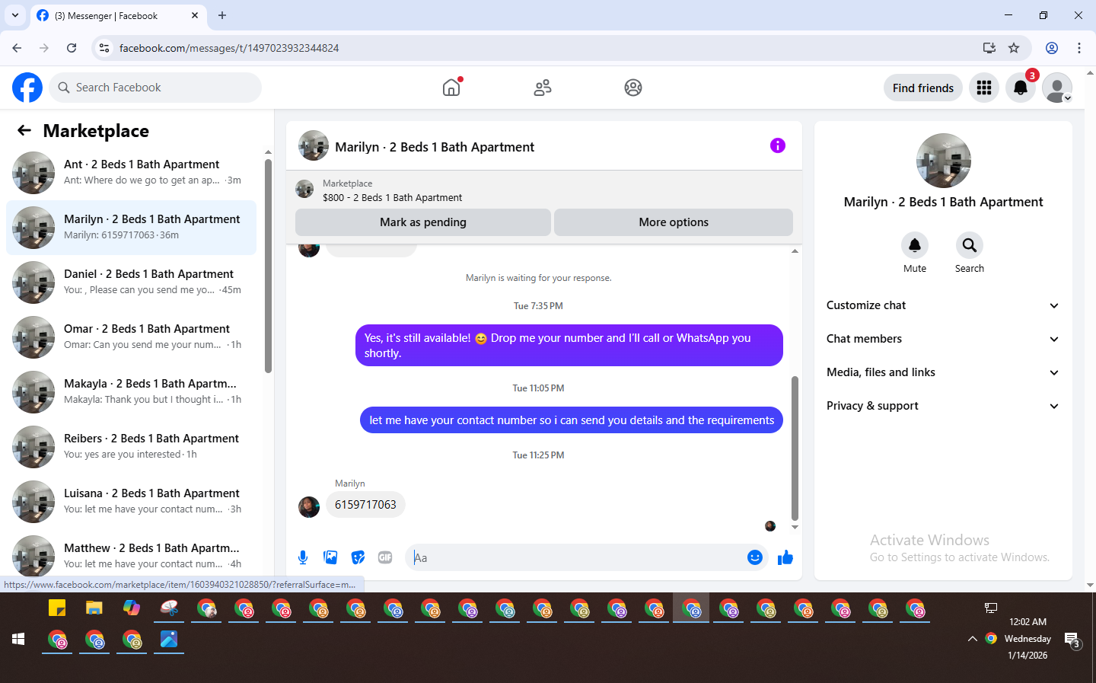Click the Find friends button
Screen dimensions: 1096x683
click(923, 88)
